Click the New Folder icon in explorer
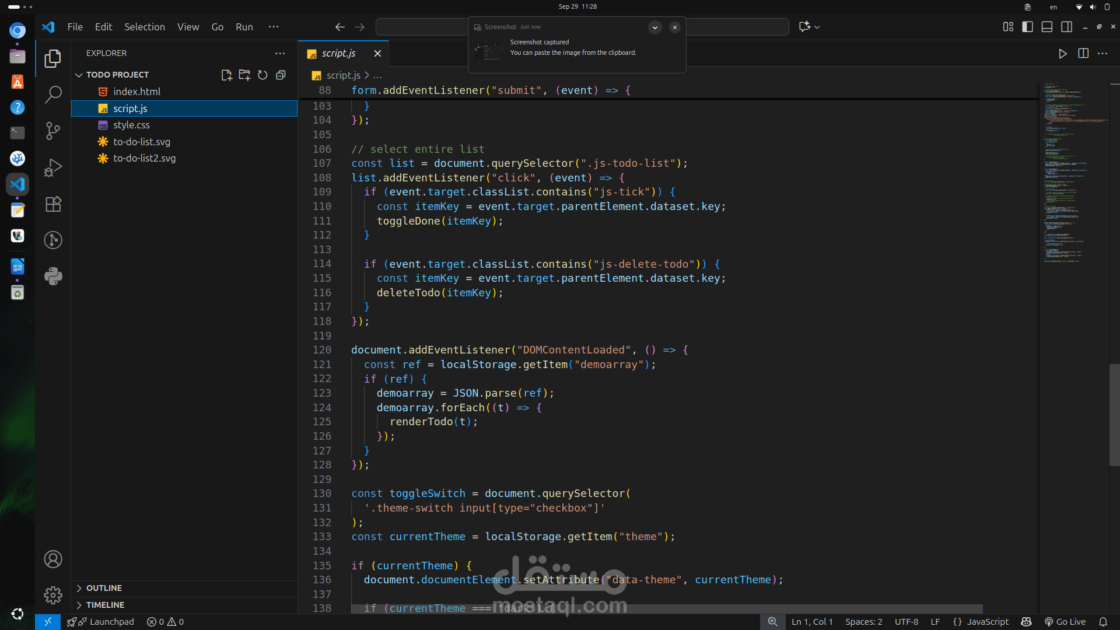This screenshot has width=1120, height=630. pos(244,75)
